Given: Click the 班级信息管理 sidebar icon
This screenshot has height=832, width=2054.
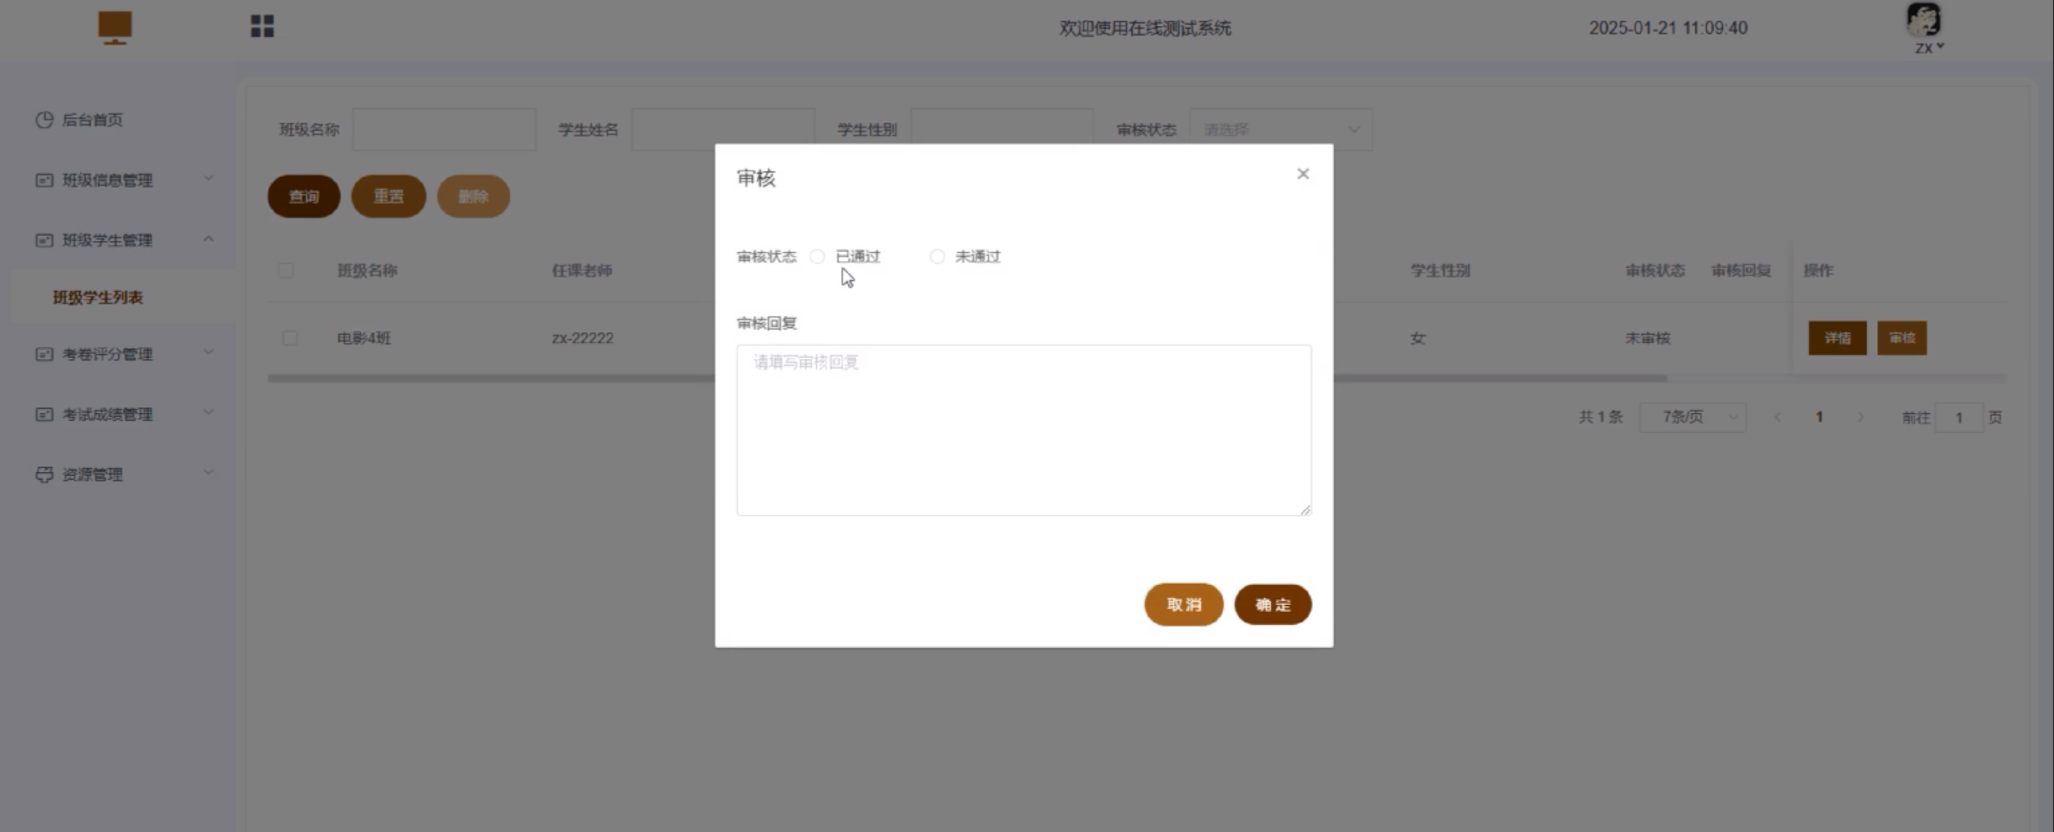Looking at the screenshot, I should point(45,180).
